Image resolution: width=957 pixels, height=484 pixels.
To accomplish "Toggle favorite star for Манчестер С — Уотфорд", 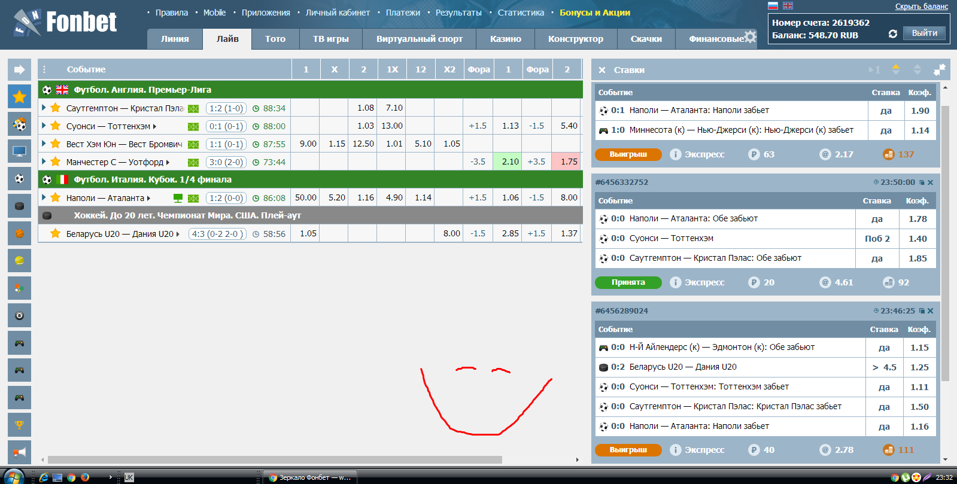I will point(55,162).
